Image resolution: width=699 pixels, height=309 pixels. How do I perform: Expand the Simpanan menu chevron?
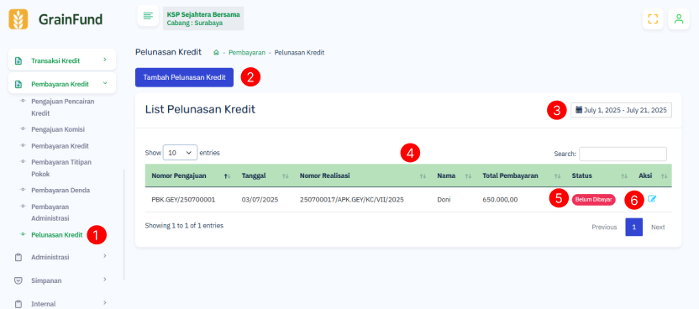[105, 280]
